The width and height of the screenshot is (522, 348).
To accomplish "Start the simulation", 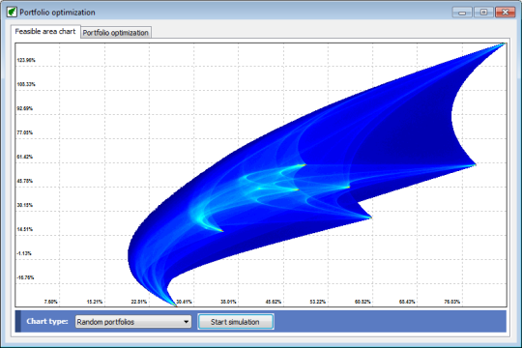I will click(x=235, y=322).
